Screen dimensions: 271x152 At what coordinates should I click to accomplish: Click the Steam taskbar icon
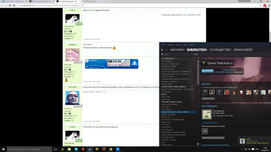[90, 149]
